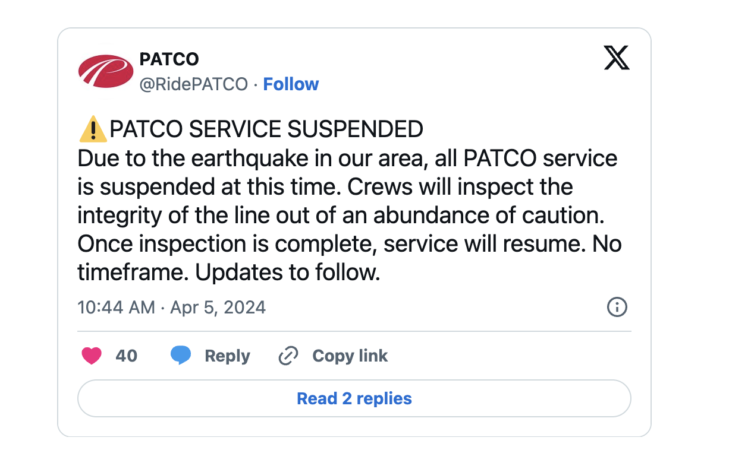Click the chain link icon

(288, 356)
